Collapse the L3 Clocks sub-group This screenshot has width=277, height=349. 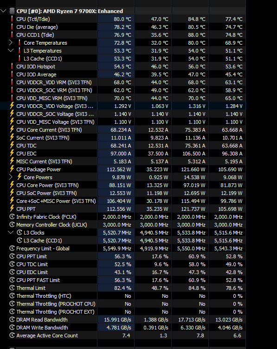pyautogui.click(x=11, y=232)
